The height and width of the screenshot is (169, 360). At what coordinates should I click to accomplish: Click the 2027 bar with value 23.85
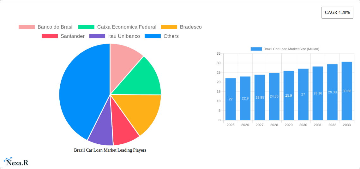[260, 97]
